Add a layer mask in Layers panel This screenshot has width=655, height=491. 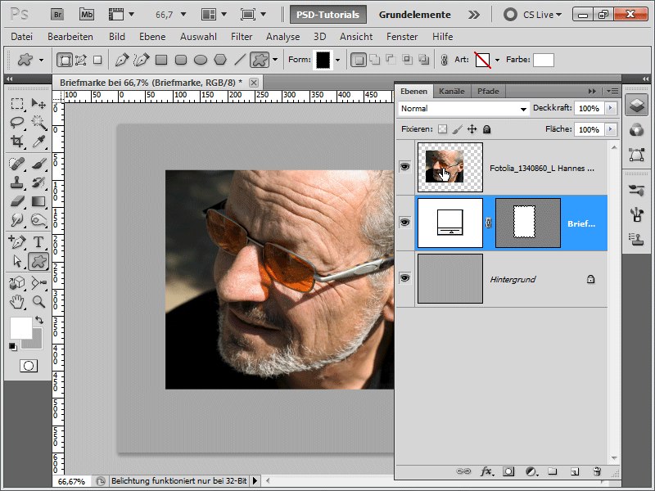pos(508,471)
